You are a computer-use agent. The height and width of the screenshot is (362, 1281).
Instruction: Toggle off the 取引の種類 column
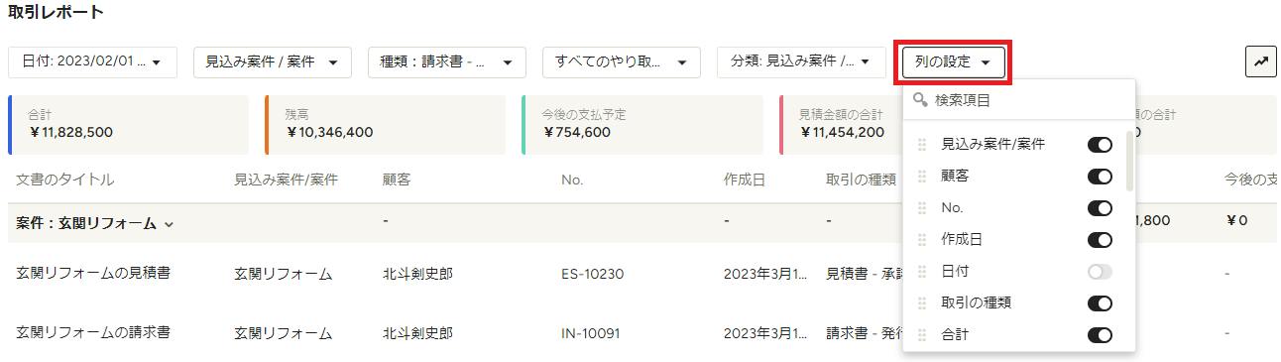[x=1100, y=303]
